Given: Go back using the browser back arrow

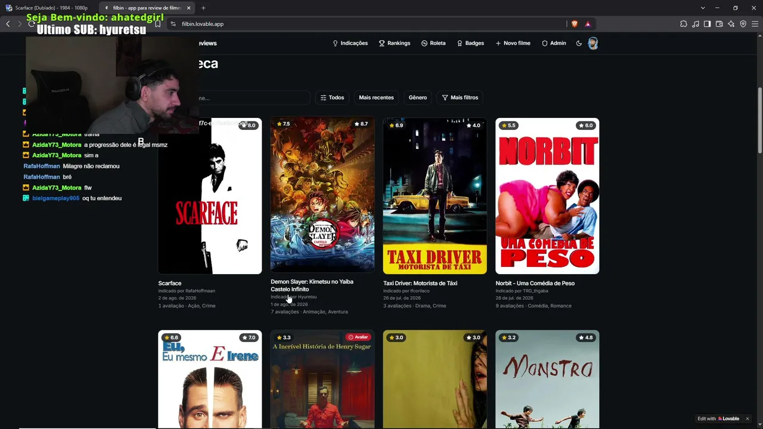Looking at the screenshot, I should tap(8, 24).
